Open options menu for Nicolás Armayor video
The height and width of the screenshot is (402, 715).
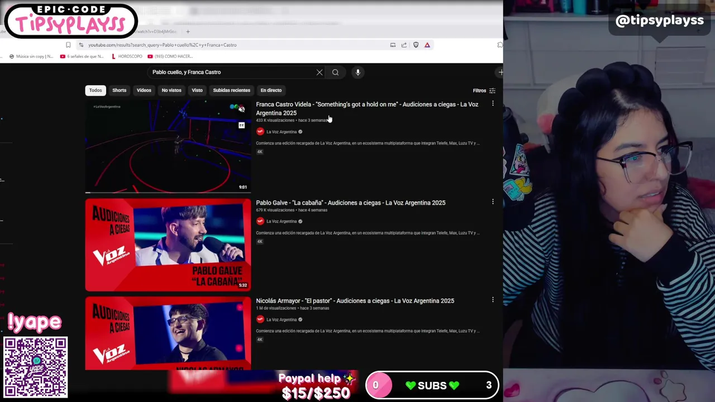[493, 300]
